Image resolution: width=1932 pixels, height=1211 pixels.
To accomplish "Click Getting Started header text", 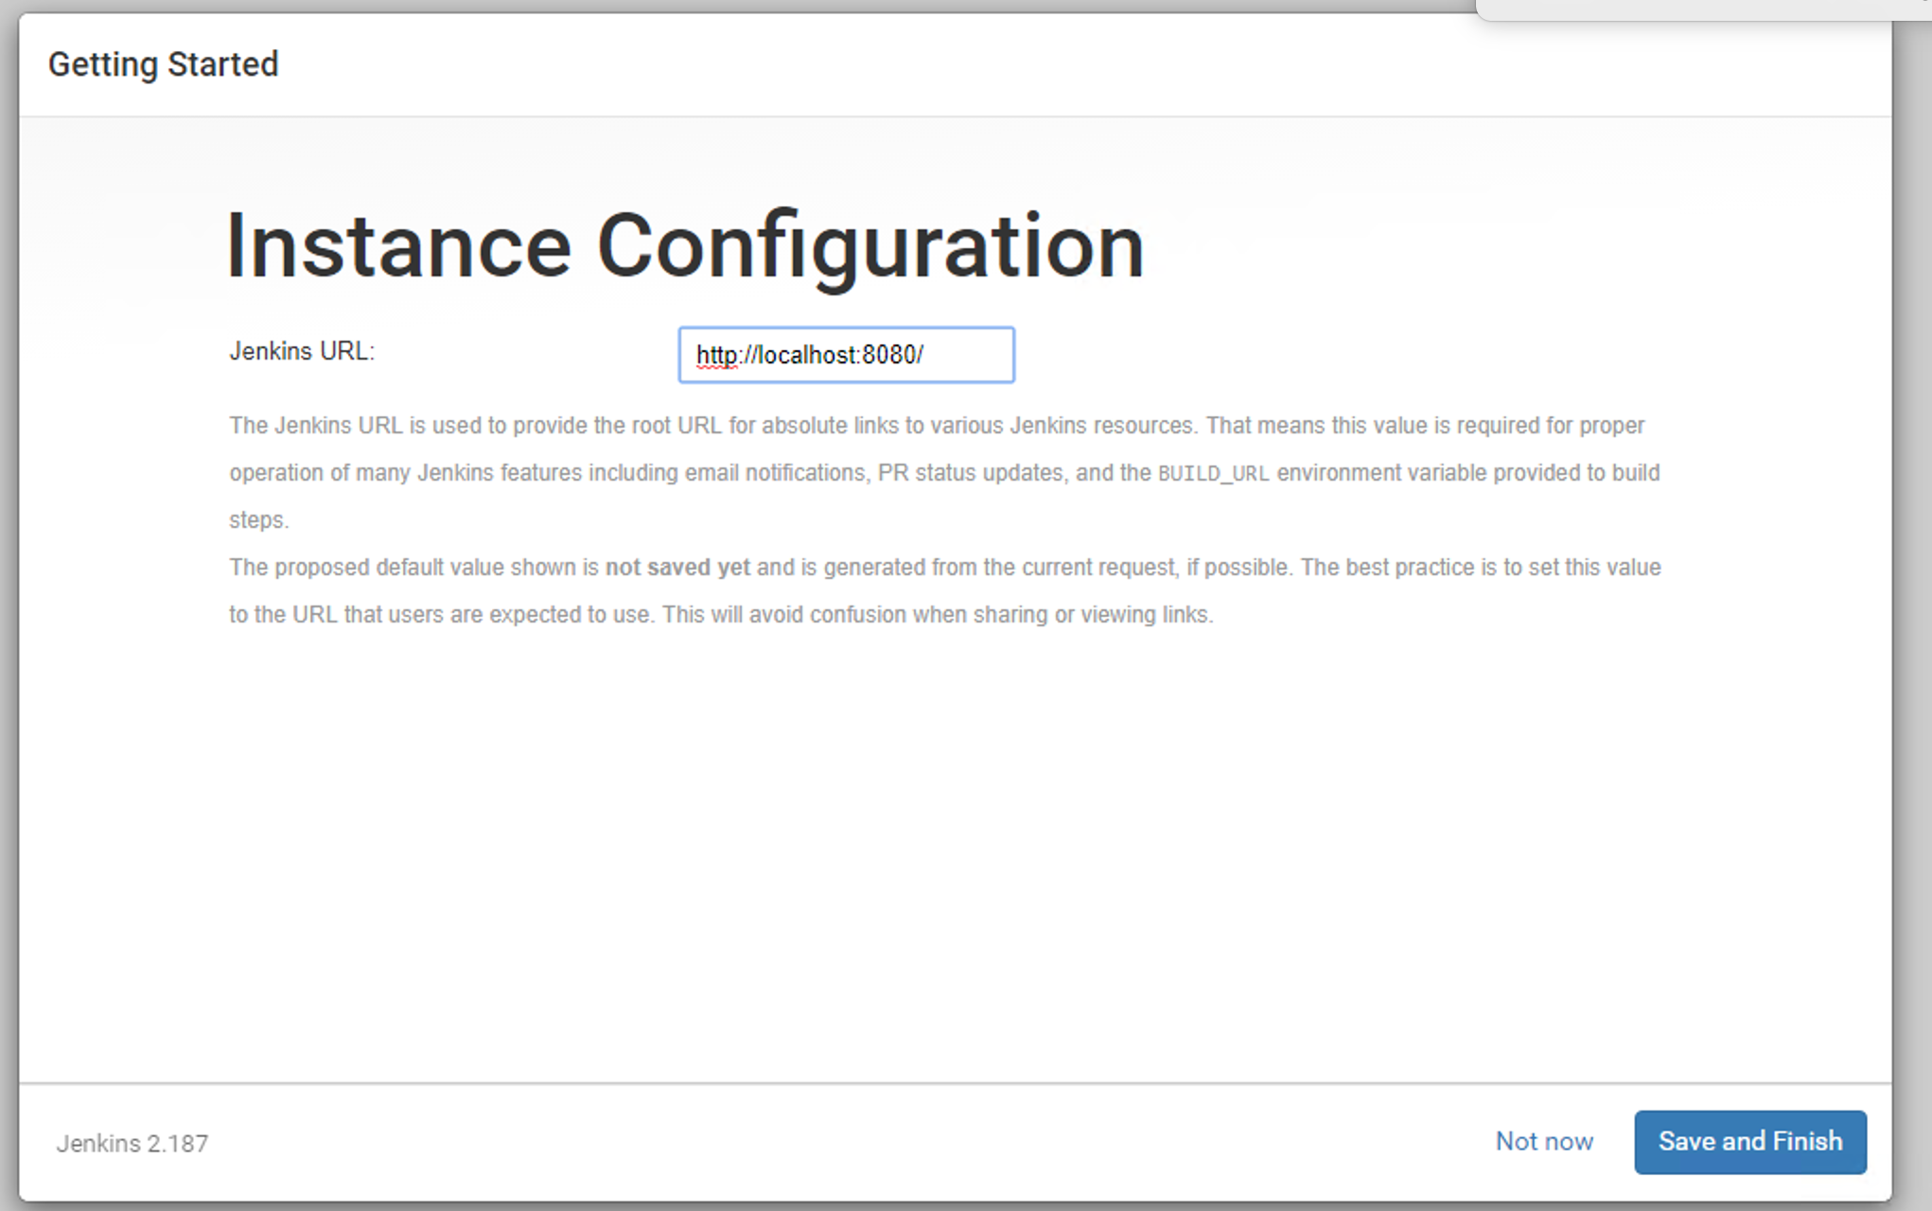I will tap(164, 62).
